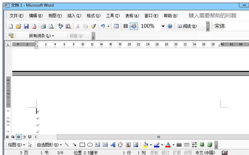Save the document with the floppy disk icon
This screenshot has width=249, height=155.
coord(26,26)
